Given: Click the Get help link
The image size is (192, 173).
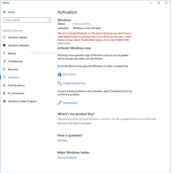Looking at the screenshot, I should point(62,140).
